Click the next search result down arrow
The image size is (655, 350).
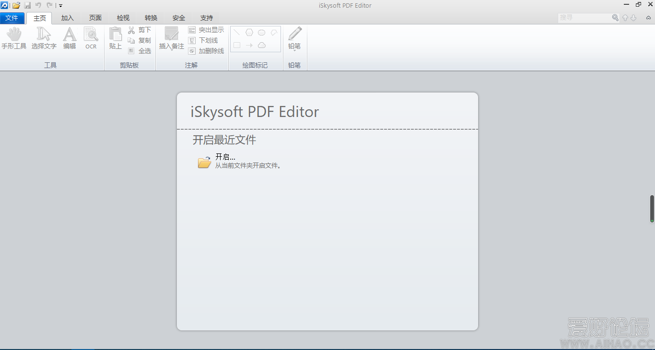tap(633, 18)
